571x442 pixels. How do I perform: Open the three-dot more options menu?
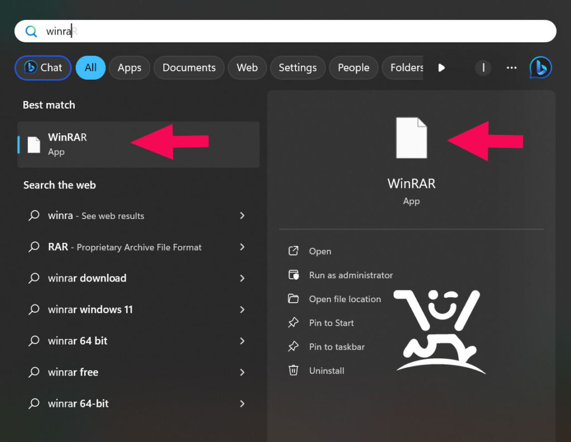coord(512,67)
